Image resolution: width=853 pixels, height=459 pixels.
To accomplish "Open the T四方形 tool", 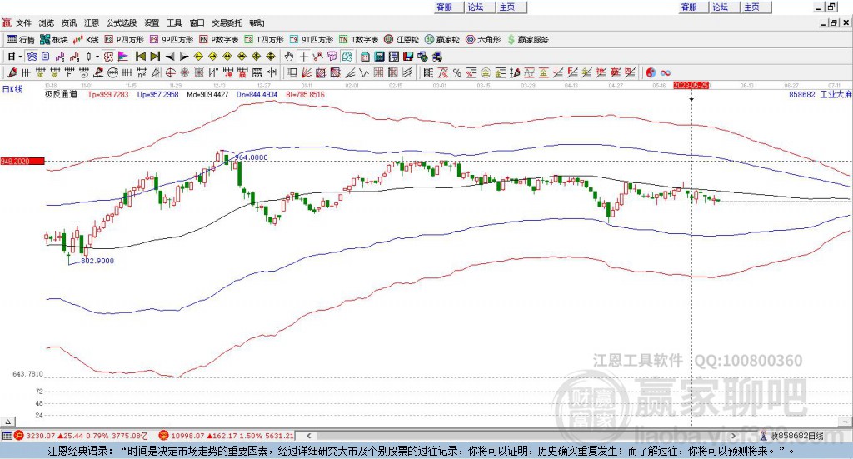I will (264, 40).
